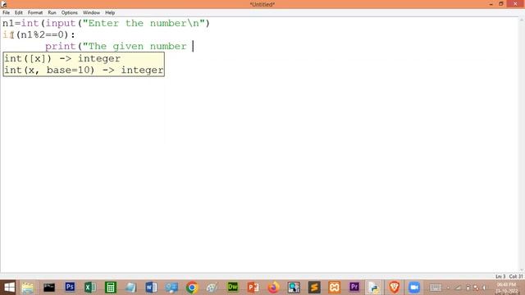Click the int([x]) -> integer calltip line

pyautogui.click(x=62, y=58)
